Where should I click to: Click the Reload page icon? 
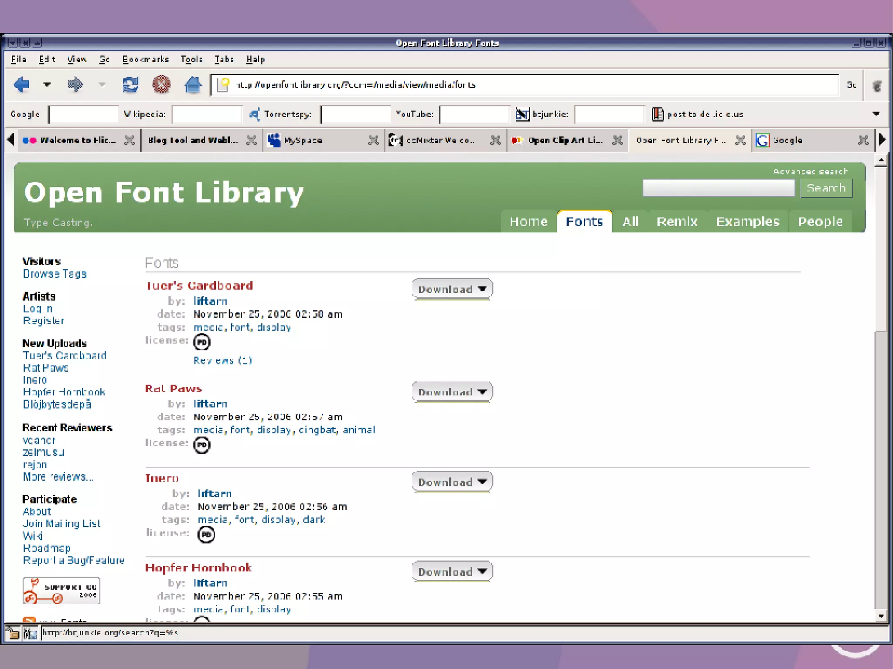point(130,85)
